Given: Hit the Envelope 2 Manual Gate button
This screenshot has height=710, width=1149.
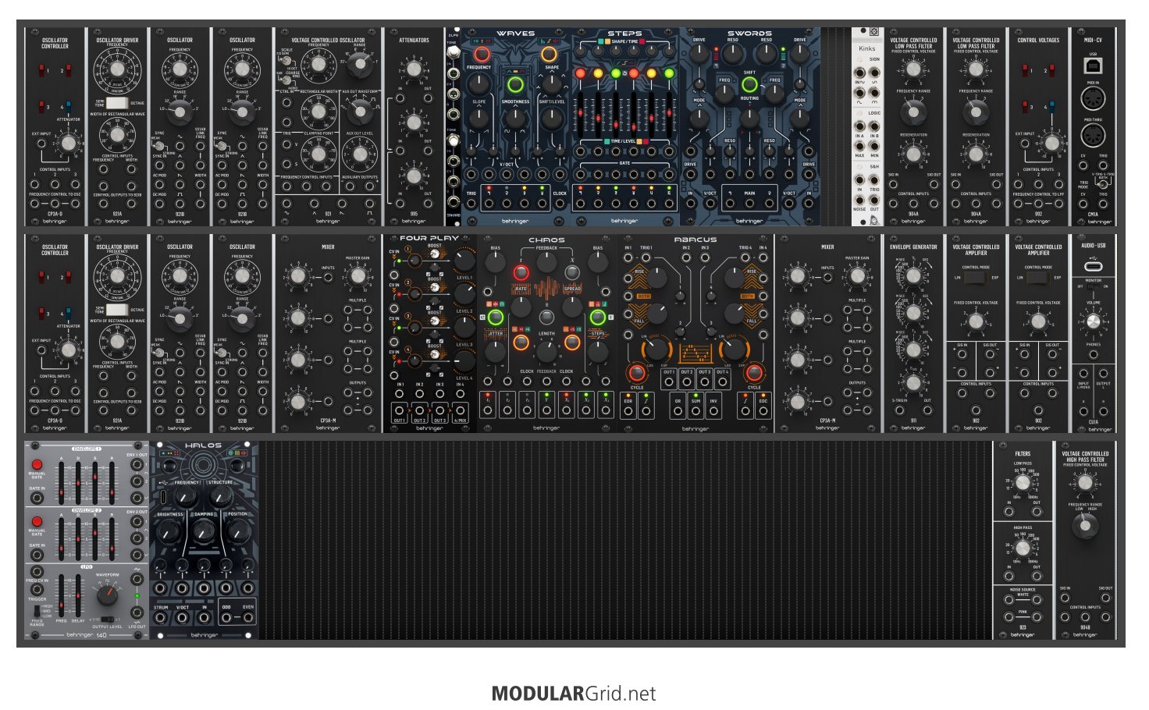Looking at the screenshot, I should 37,522.
